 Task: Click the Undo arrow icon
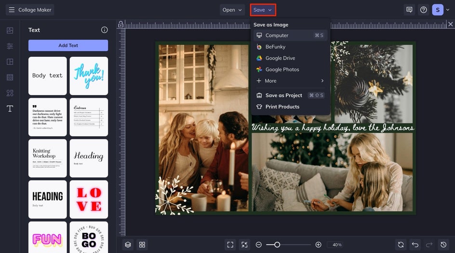[415, 245]
